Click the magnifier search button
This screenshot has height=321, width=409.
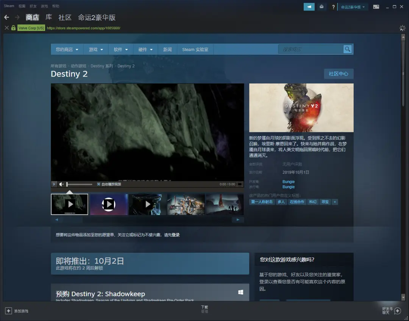point(347,49)
